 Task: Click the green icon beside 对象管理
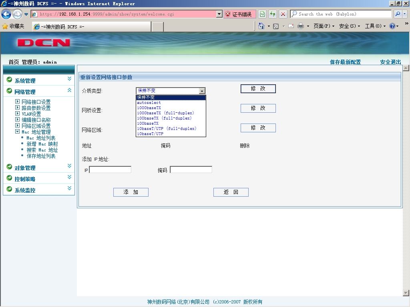[9, 167]
